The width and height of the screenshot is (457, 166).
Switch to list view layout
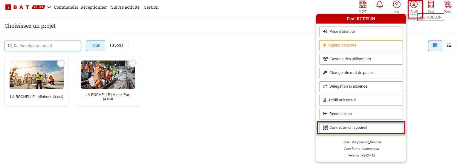point(449,46)
